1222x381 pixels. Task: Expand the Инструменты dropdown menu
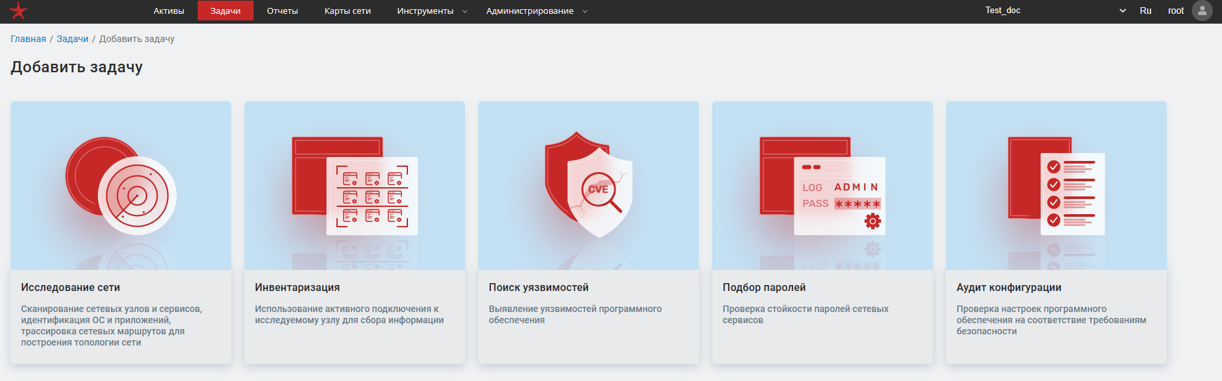point(432,11)
